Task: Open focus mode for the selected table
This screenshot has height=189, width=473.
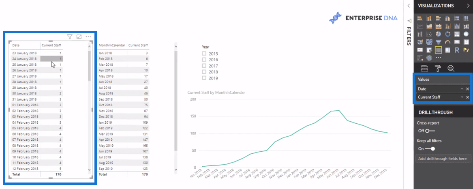Action: [79, 37]
